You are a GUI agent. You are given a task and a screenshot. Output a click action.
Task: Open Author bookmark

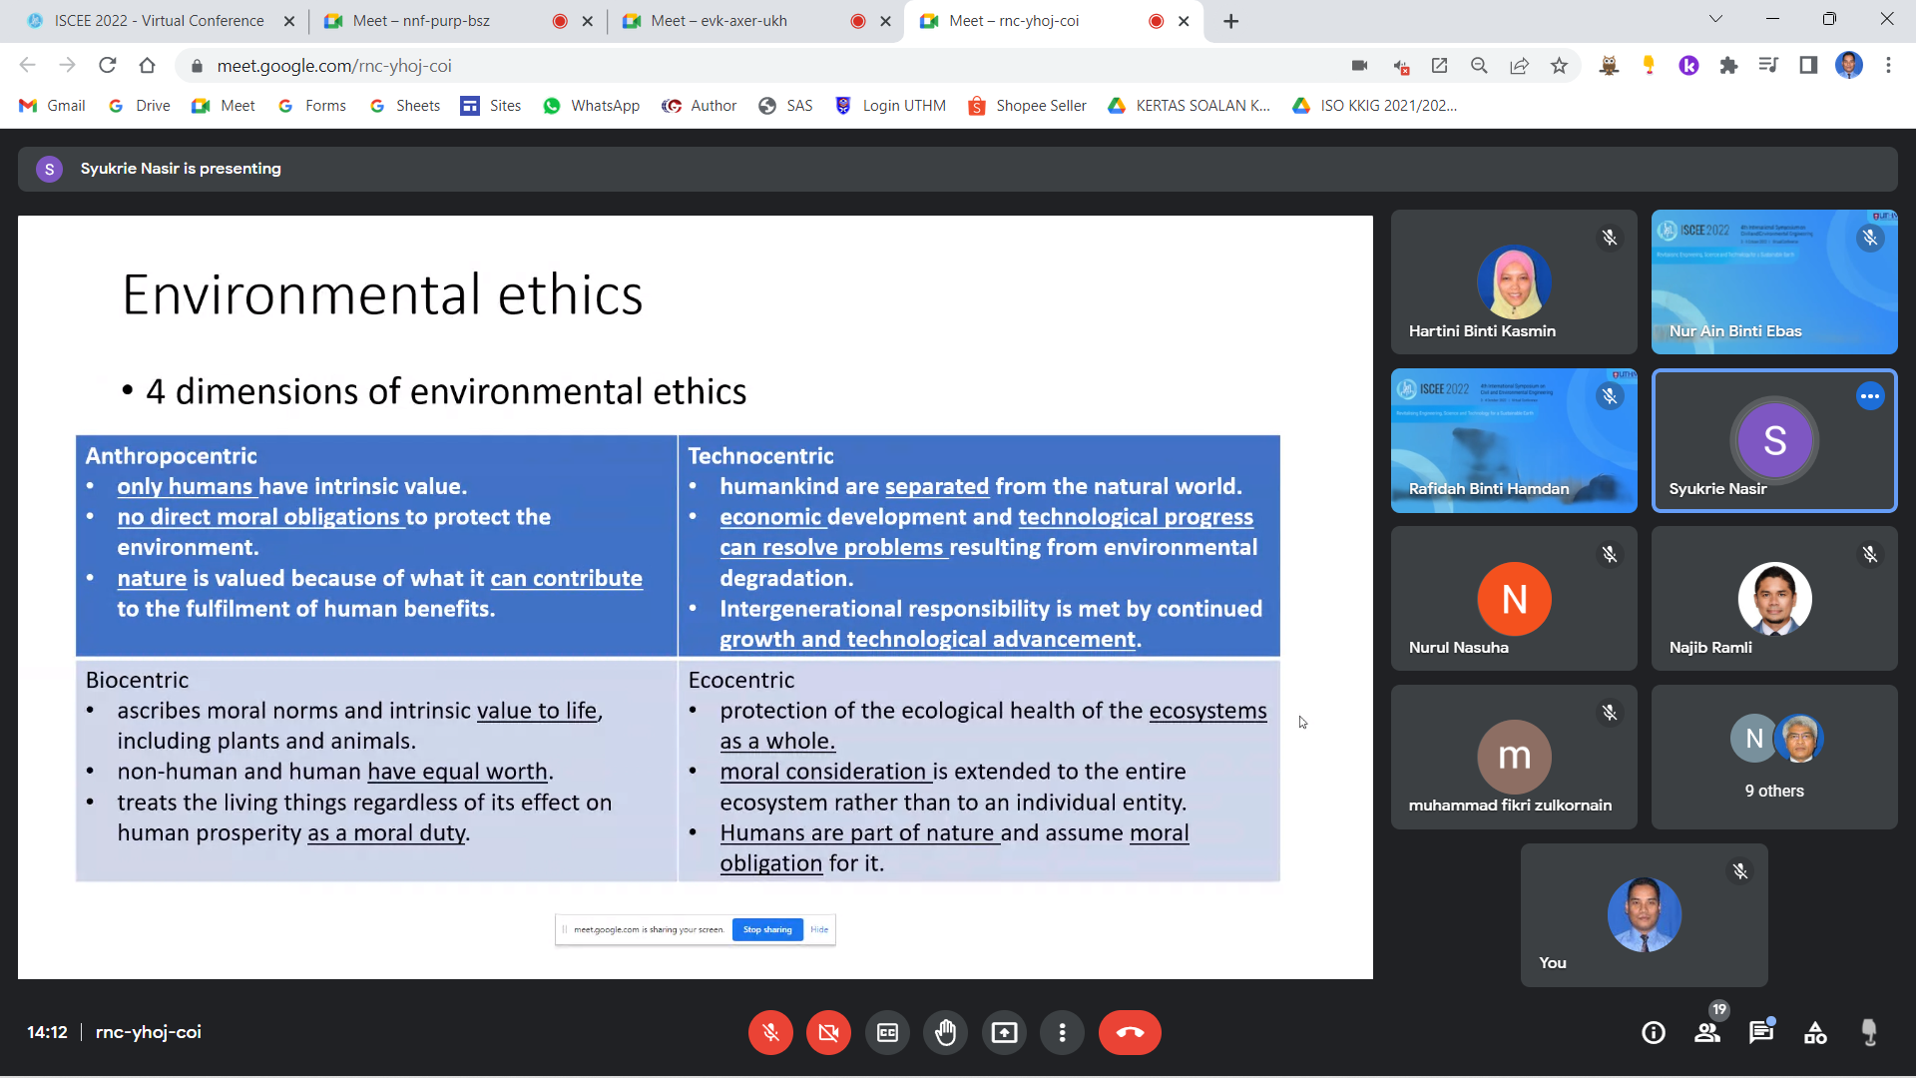tap(699, 106)
